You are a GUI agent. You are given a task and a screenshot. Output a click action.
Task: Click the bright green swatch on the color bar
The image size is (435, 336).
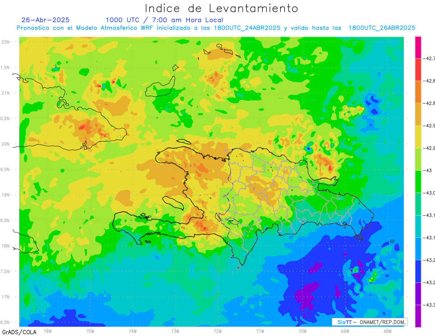[x=418, y=182]
